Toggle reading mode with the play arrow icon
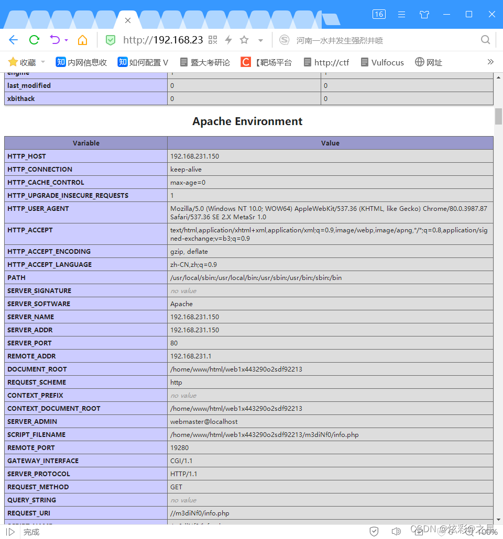Image resolution: width=503 pixels, height=539 pixels. (9, 531)
